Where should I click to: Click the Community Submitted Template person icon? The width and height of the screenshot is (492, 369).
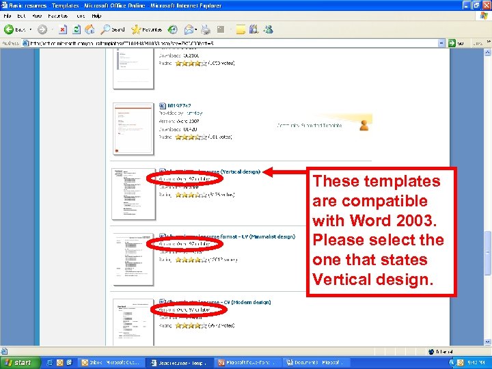click(x=364, y=126)
